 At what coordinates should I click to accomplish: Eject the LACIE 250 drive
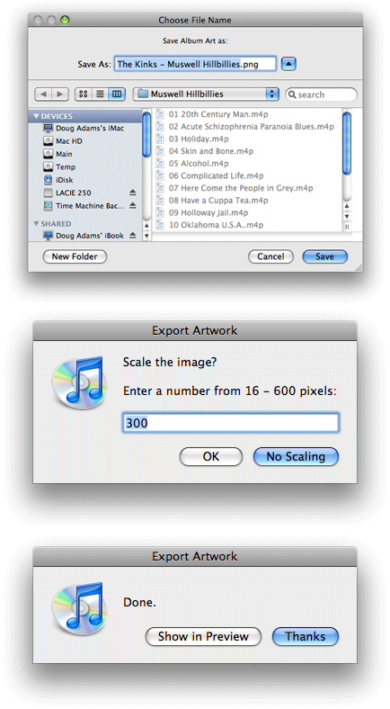click(133, 193)
